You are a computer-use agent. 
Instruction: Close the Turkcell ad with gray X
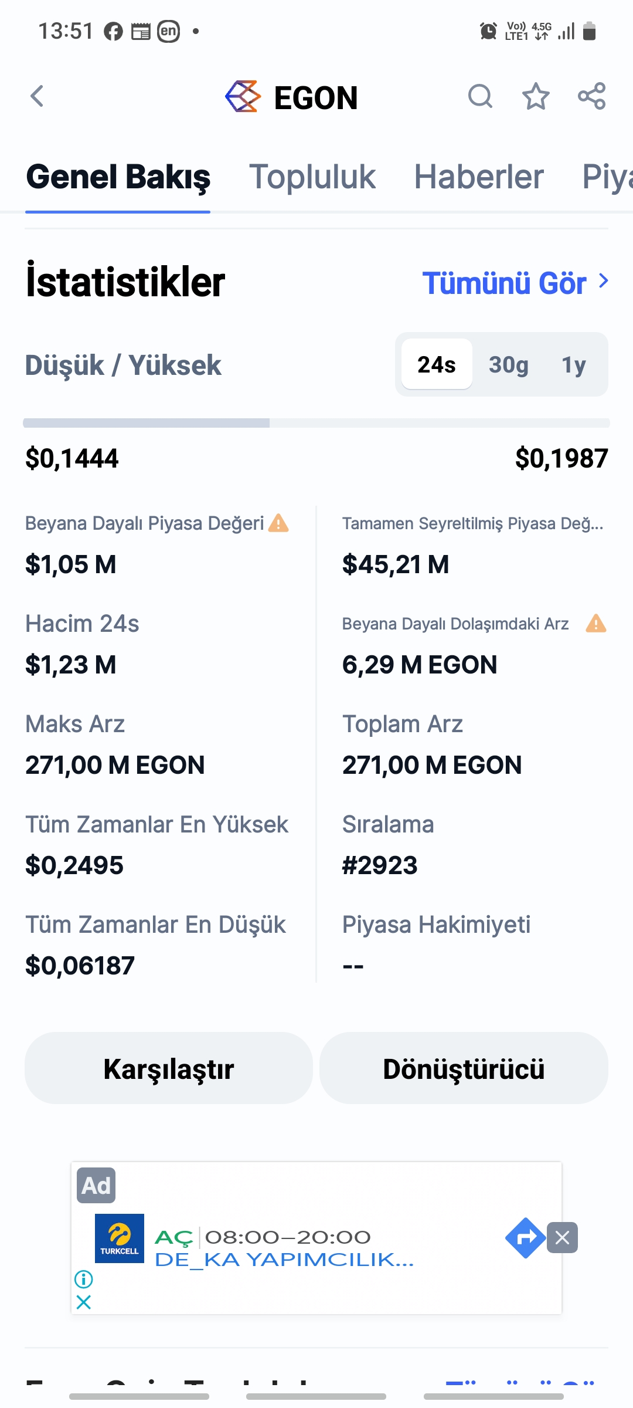coord(562,1238)
